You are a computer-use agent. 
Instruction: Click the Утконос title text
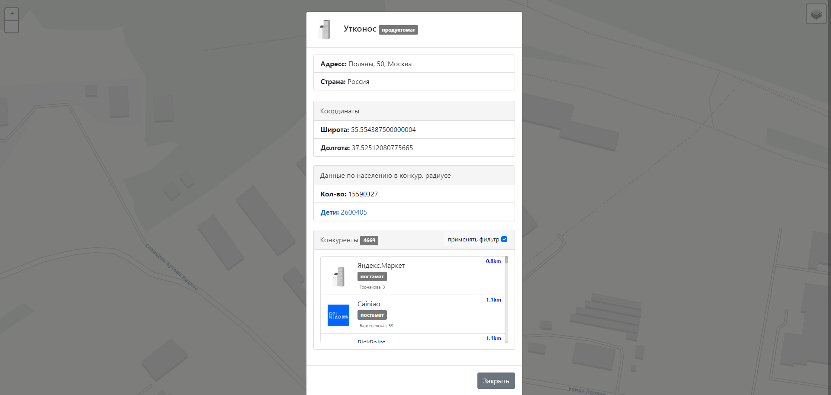pos(360,29)
